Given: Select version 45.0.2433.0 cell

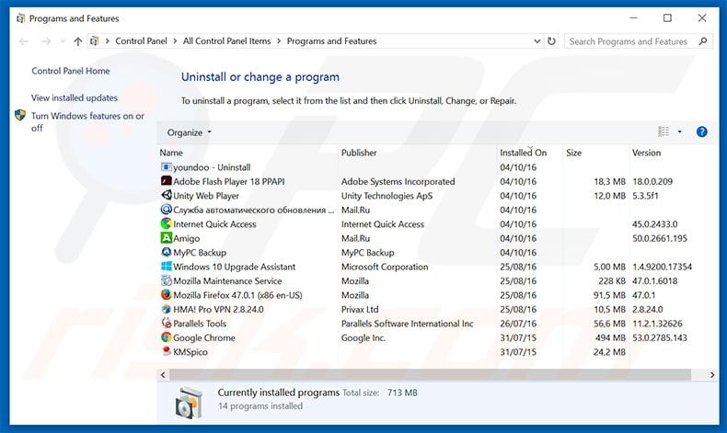Looking at the screenshot, I should (654, 224).
